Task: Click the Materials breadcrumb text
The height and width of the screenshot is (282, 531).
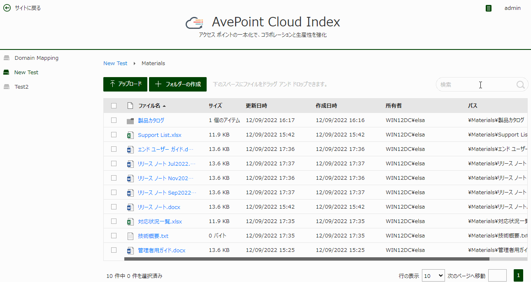Action: (x=153, y=63)
